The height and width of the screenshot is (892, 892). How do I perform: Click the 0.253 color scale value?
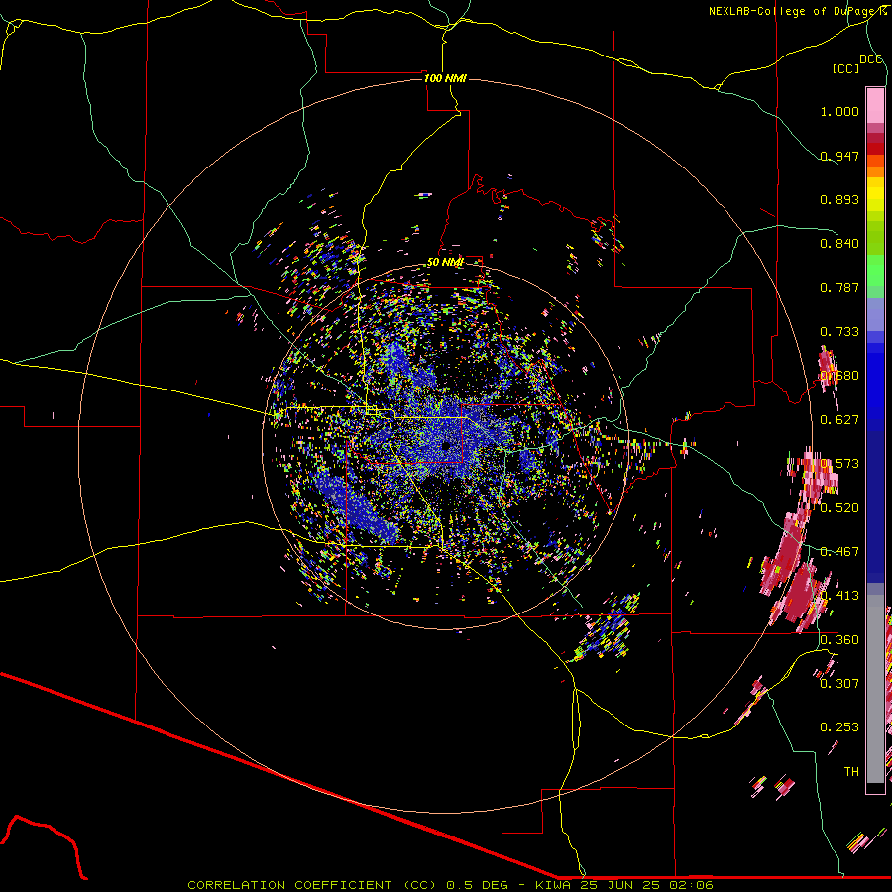(839, 727)
